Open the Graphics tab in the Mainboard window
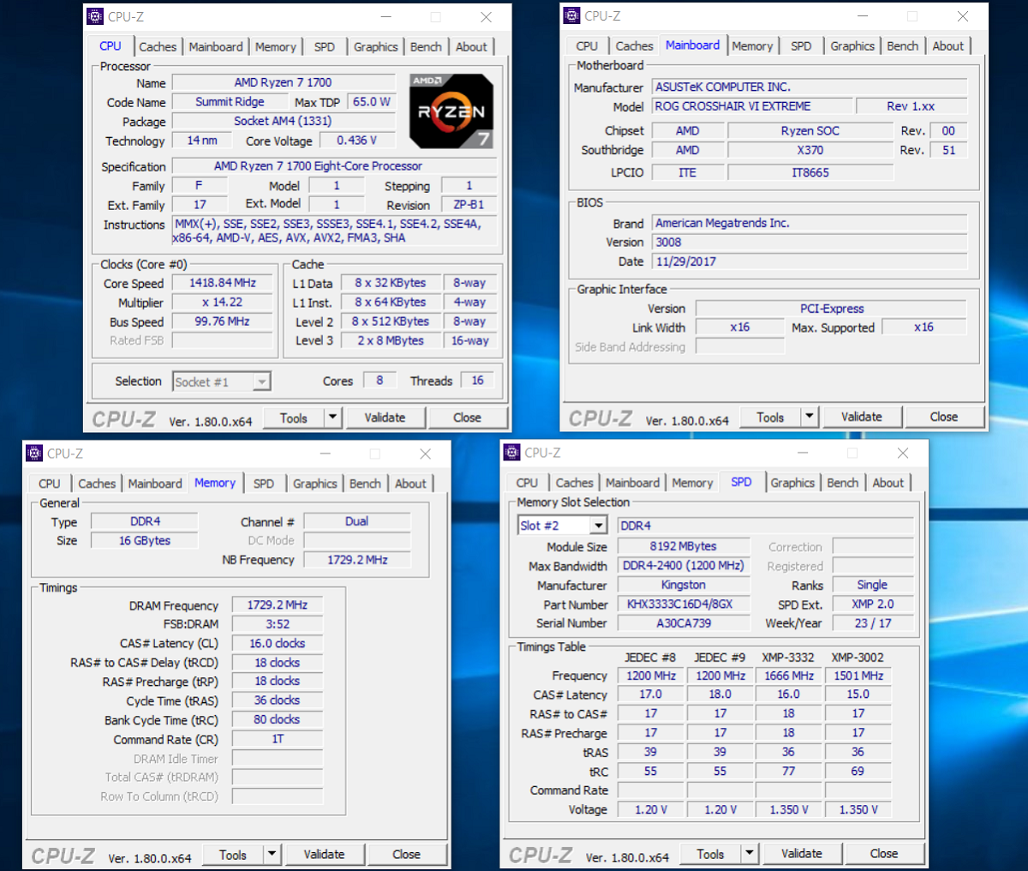Screen dimensions: 1028x871 pyautogui.click(x=852, y=45)
